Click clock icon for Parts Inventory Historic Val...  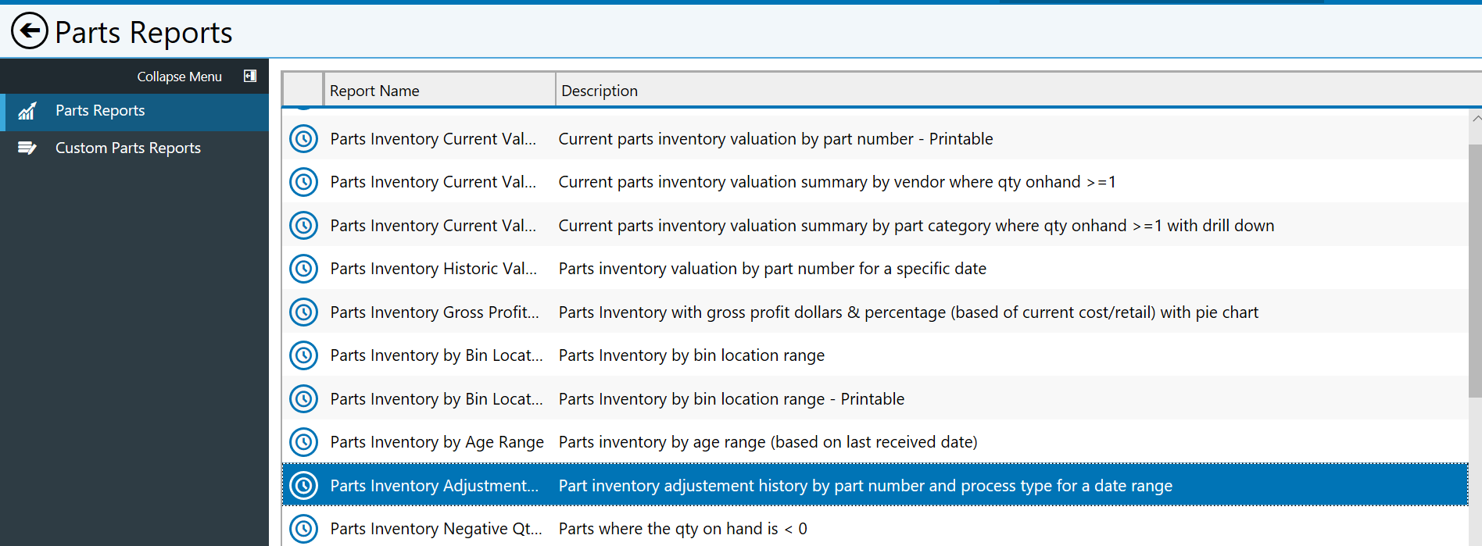tap(303, 269)
